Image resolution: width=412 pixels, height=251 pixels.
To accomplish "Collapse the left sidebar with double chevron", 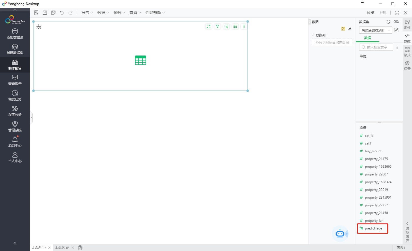I will click(15, 243).
